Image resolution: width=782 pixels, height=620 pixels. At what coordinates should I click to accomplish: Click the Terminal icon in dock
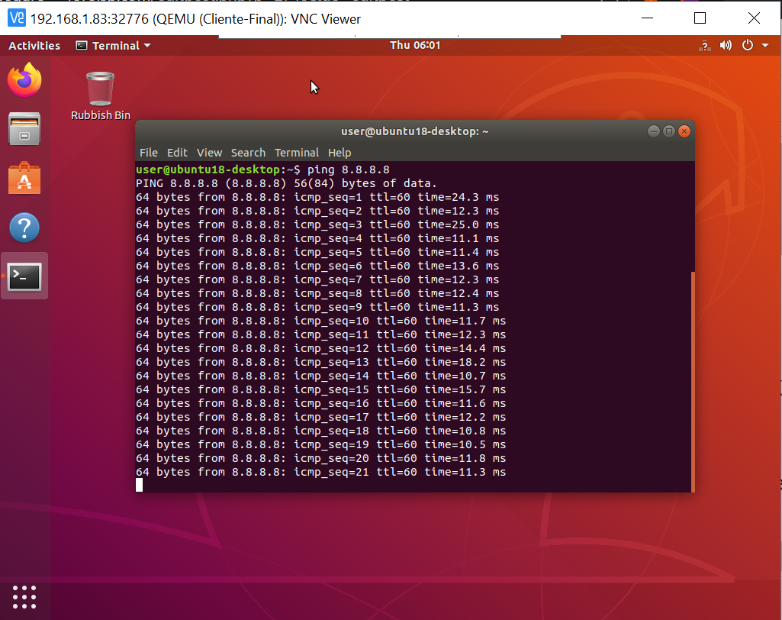[x=24, y=276]
